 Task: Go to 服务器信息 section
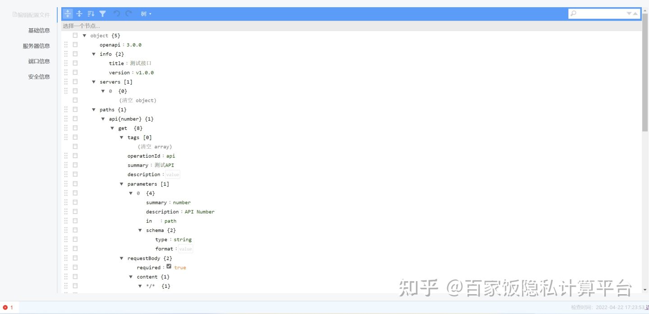point(37,46)
